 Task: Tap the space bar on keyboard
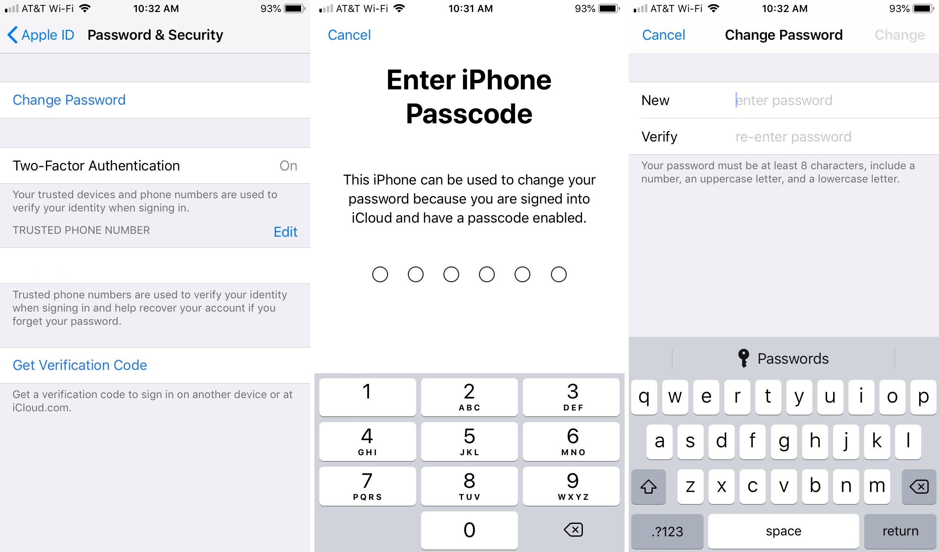click(783, 532)
